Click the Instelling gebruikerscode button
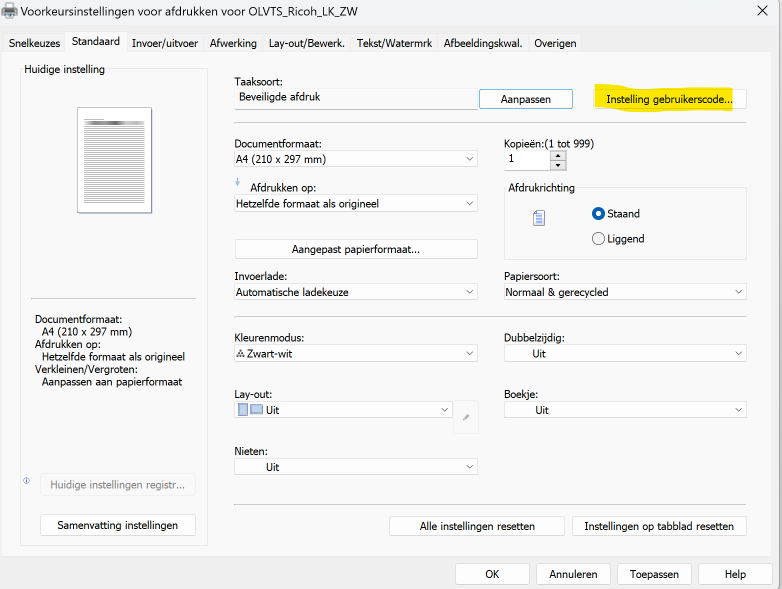This screenshot has height=589, width=782. 669,99
